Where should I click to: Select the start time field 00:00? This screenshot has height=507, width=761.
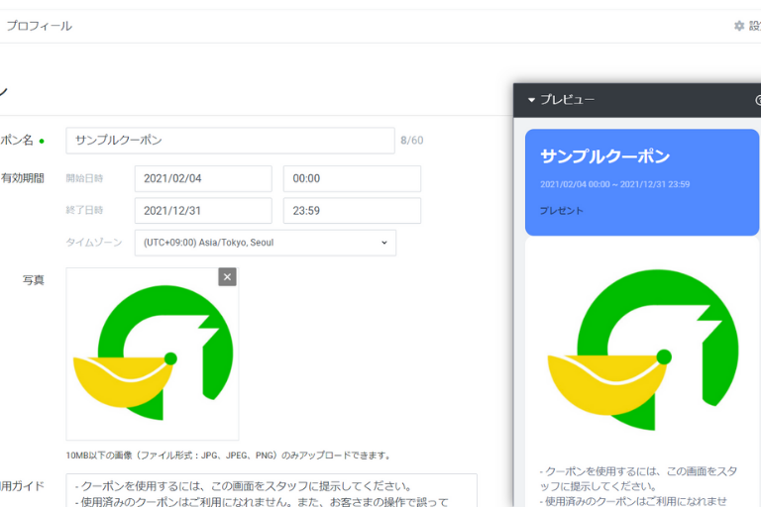click(352, 178)
